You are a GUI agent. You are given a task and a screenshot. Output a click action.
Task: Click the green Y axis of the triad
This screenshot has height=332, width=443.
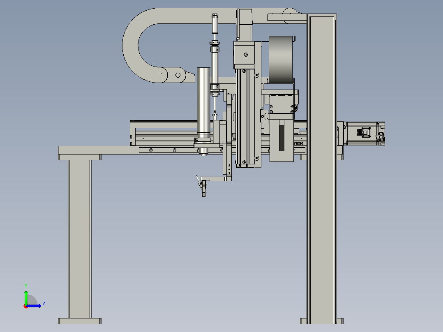click(x=26, y=297)
